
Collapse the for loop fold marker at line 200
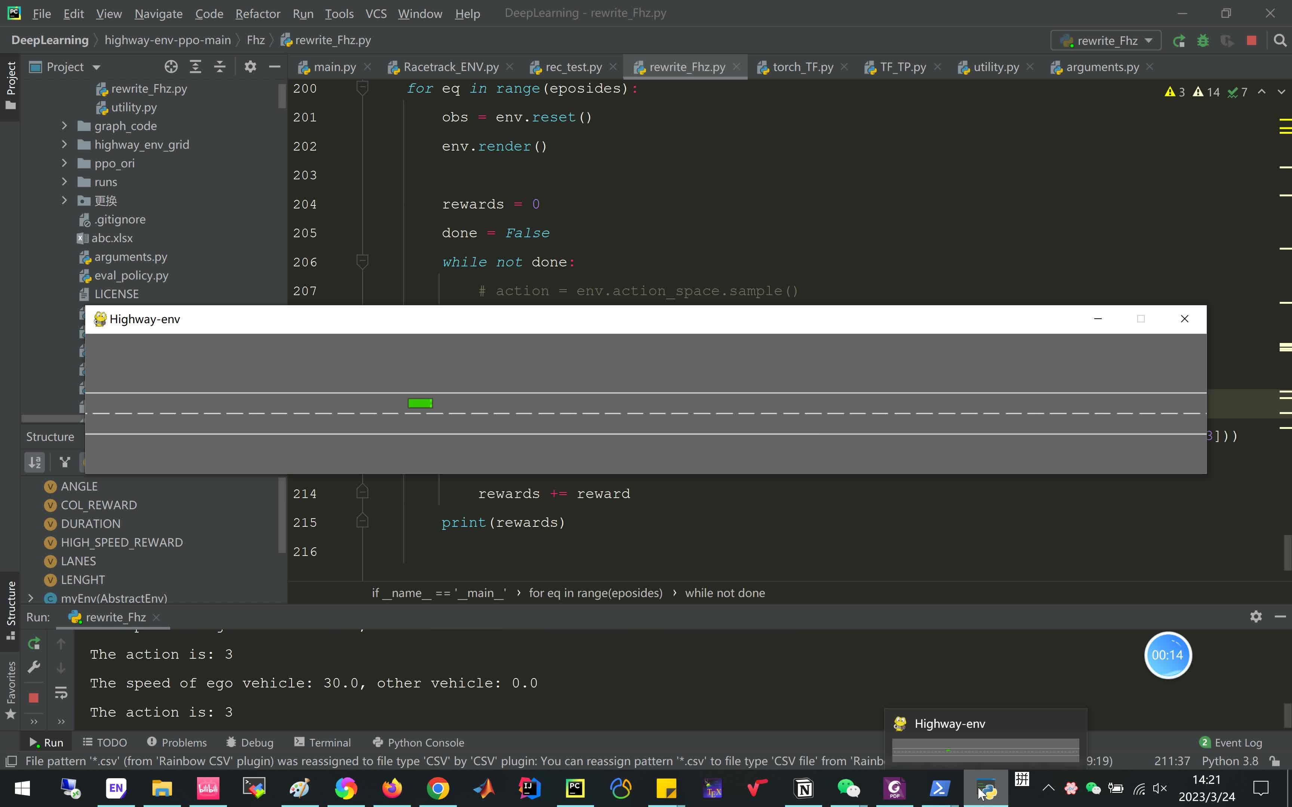[362, 86]
